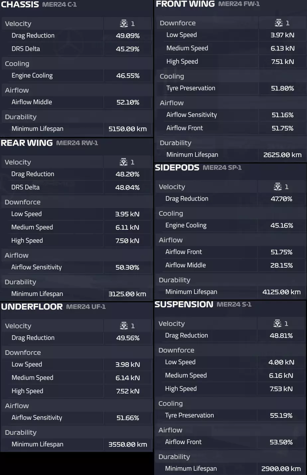Click the Velocity section header in Underfloor
This screenshot has height=475, width=307.
[18, 326]
